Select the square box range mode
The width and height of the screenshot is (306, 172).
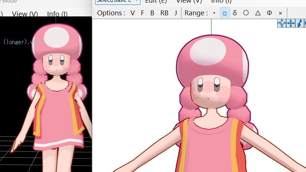[x=225, y=13]
